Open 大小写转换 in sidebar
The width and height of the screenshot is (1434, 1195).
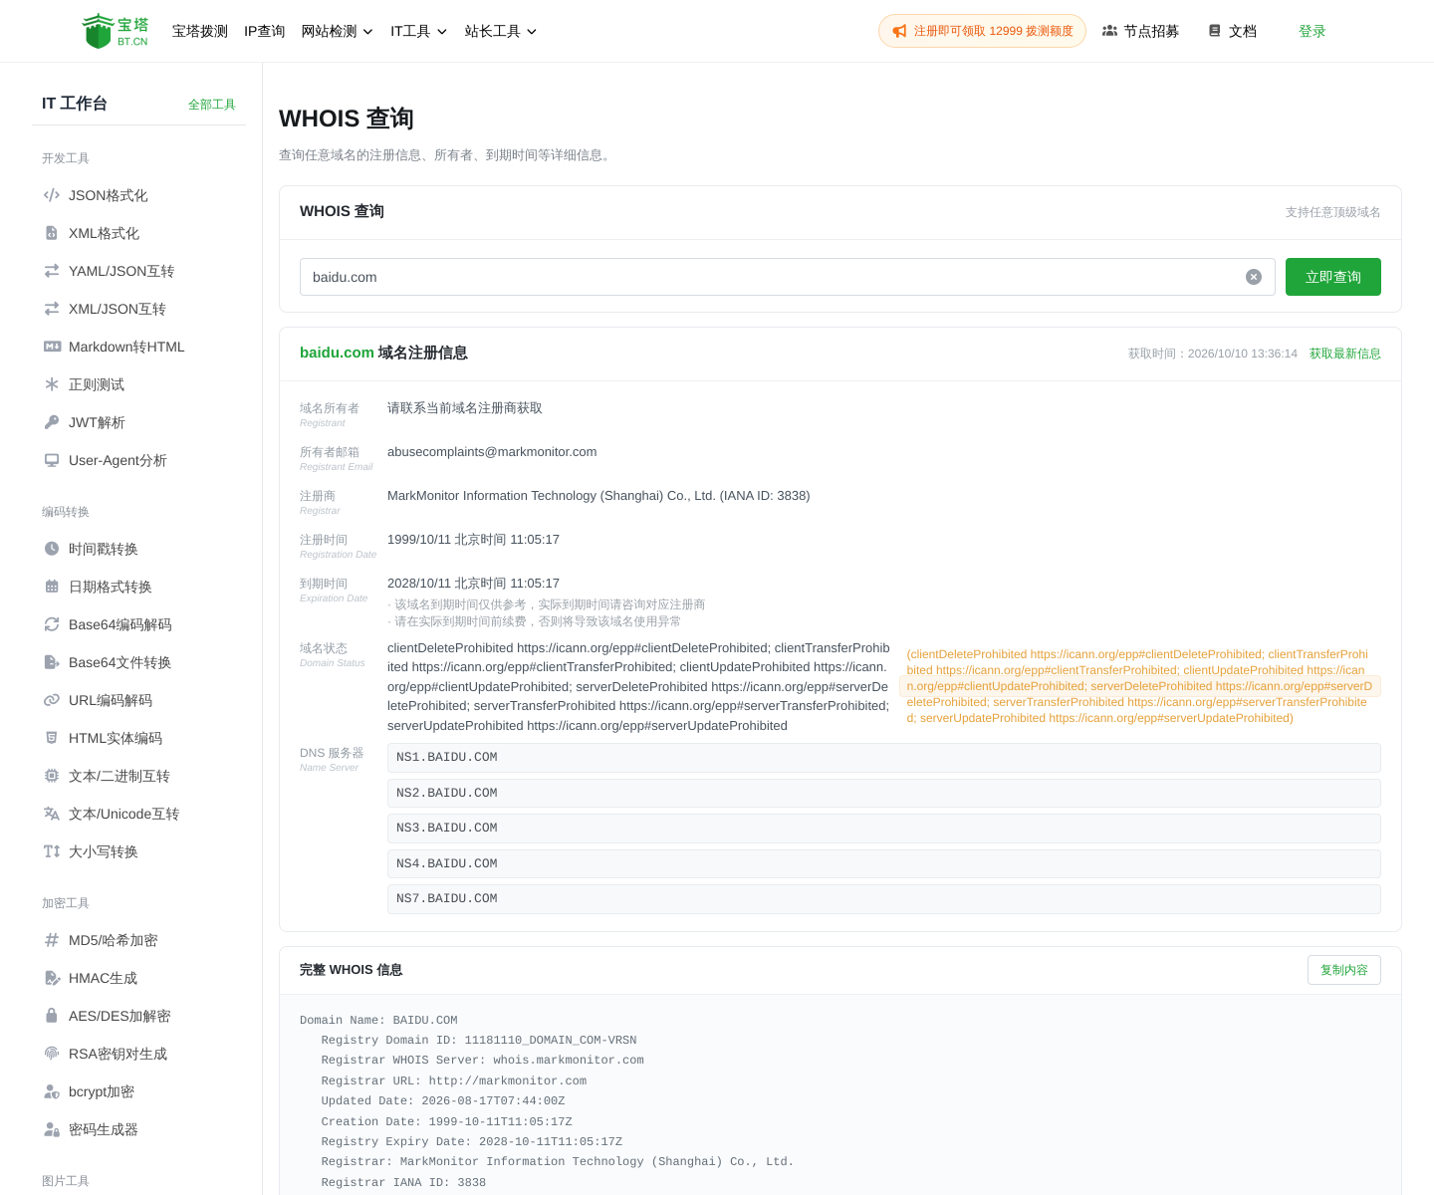104,851
